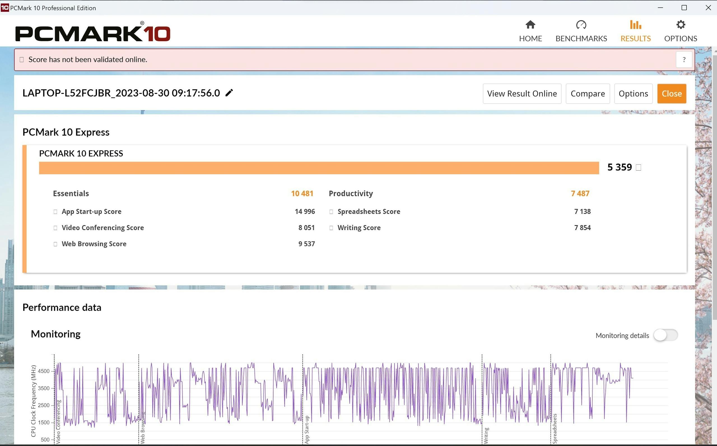
Task: Click icon beside the 5 359 score
Action: (638, 168)
